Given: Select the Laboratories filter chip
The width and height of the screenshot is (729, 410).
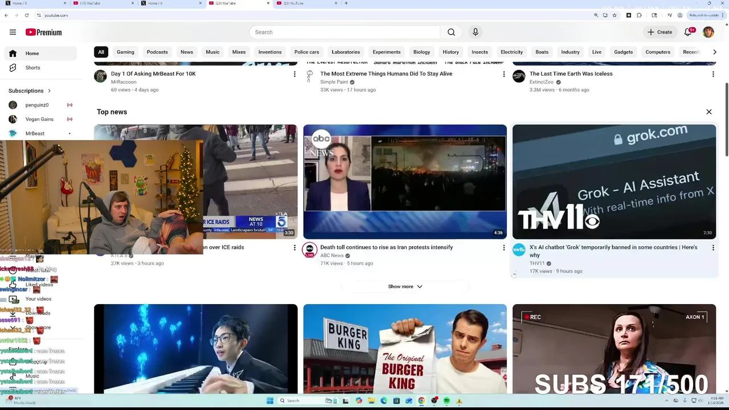Looking at the screenshot, I should point(346,52).
